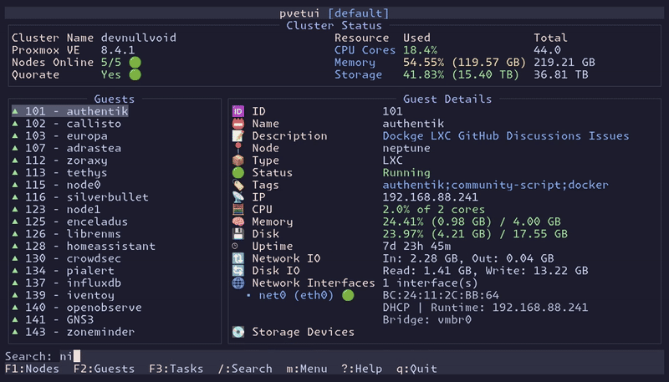Open the Dockge link in Description
This screenshot has height=382, width=669.
(403, 136)
